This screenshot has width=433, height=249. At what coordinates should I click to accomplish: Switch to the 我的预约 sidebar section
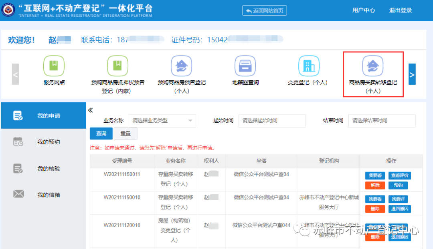point(44,141)
